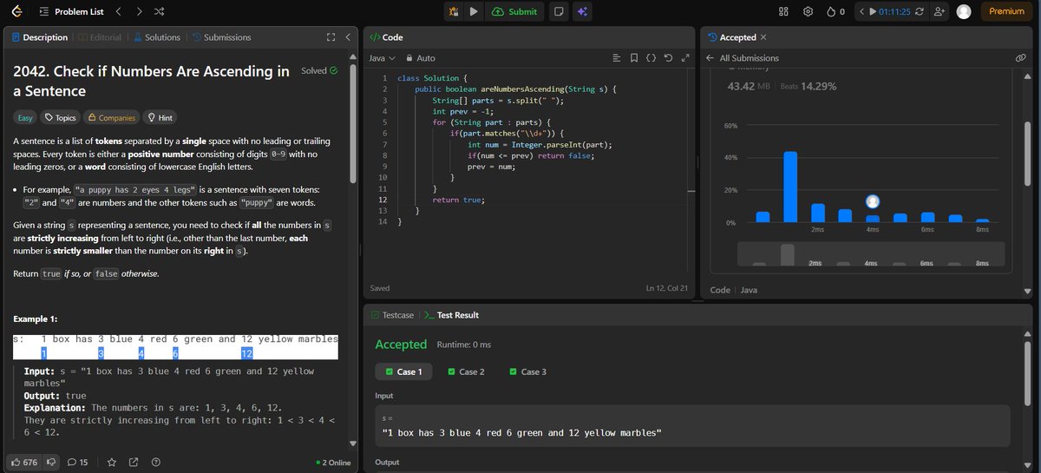Switch to the Editorial tab
The height and width of the screenshot is (473, 1041).
point(100,37)
